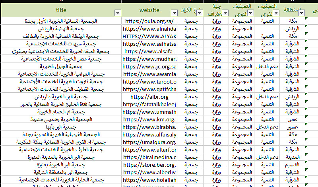This screenshot has height=187, width=318.
Task: Click the https://www.jc.org.sa website cell
Action: click(x=150, y=66)
